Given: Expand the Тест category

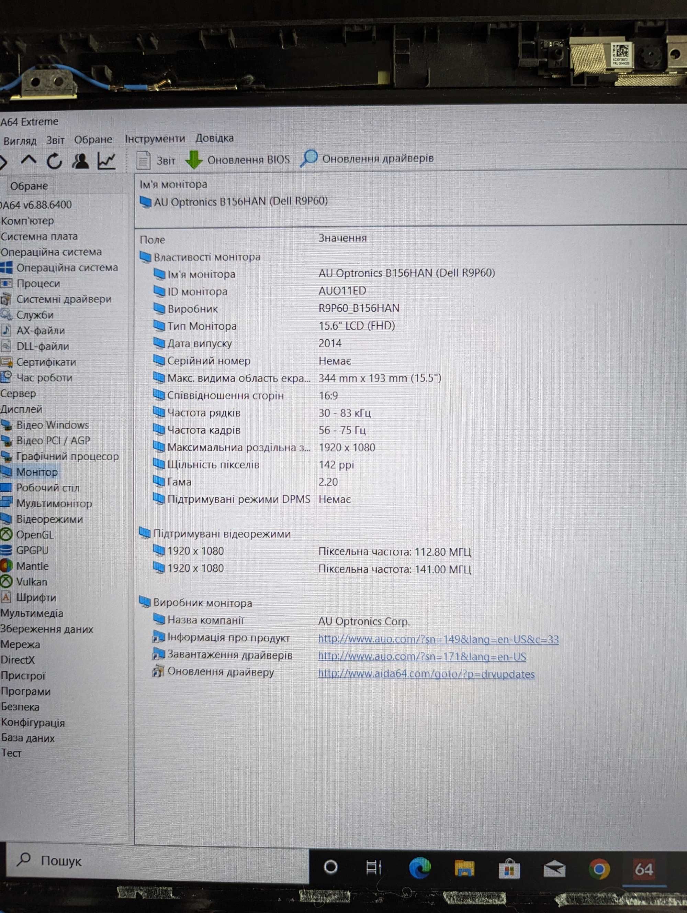Looking at the screenshot, I should coord(11,753).
